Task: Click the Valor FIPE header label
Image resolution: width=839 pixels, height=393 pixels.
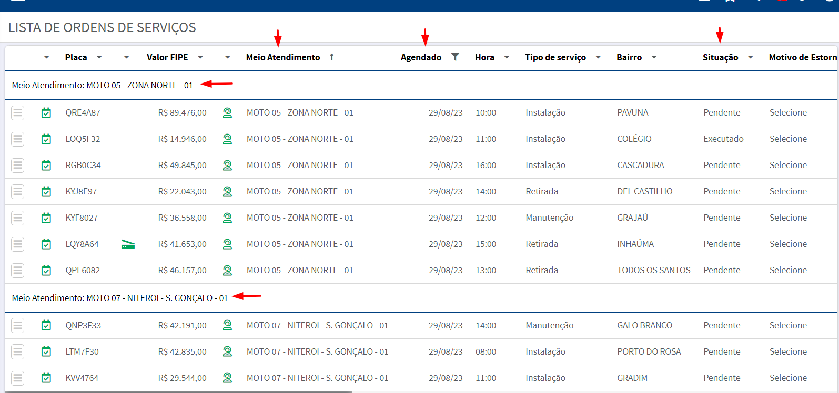Action: (167, 57)
